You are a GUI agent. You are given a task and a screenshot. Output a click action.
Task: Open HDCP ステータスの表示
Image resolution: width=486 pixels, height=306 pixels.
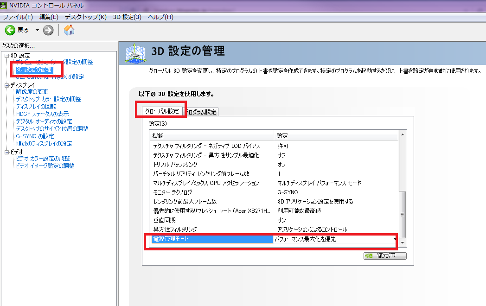click(x=43, y=114)
